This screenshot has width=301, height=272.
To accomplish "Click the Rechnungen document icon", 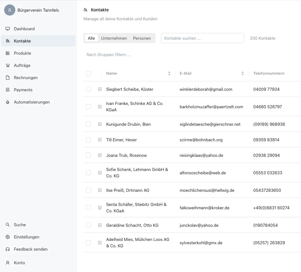I will (8, 78).
